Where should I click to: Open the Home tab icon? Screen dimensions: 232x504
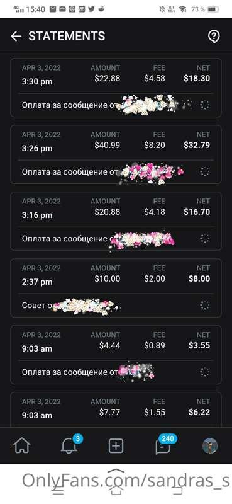pos(22,446)
